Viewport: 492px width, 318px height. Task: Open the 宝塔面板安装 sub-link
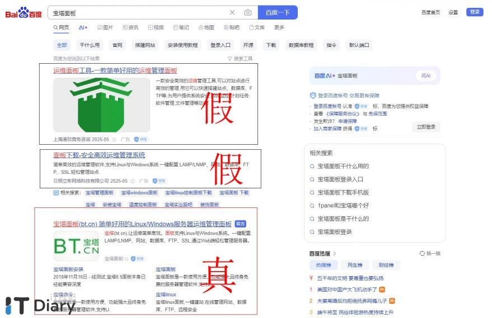tap(68, 269)
